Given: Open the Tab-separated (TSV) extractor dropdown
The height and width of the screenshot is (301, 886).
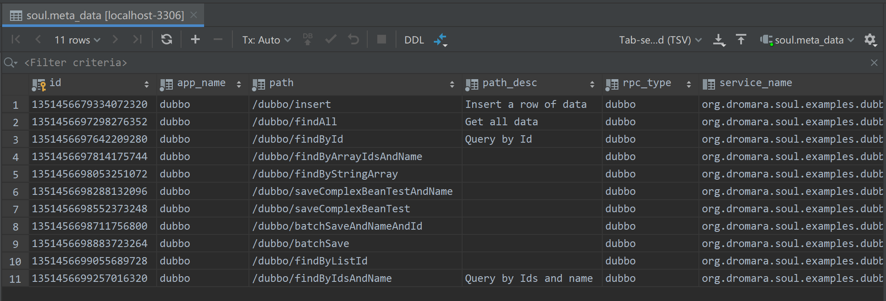Looking at the screenshot, I should pyautogui.click(x=660, y=40).
